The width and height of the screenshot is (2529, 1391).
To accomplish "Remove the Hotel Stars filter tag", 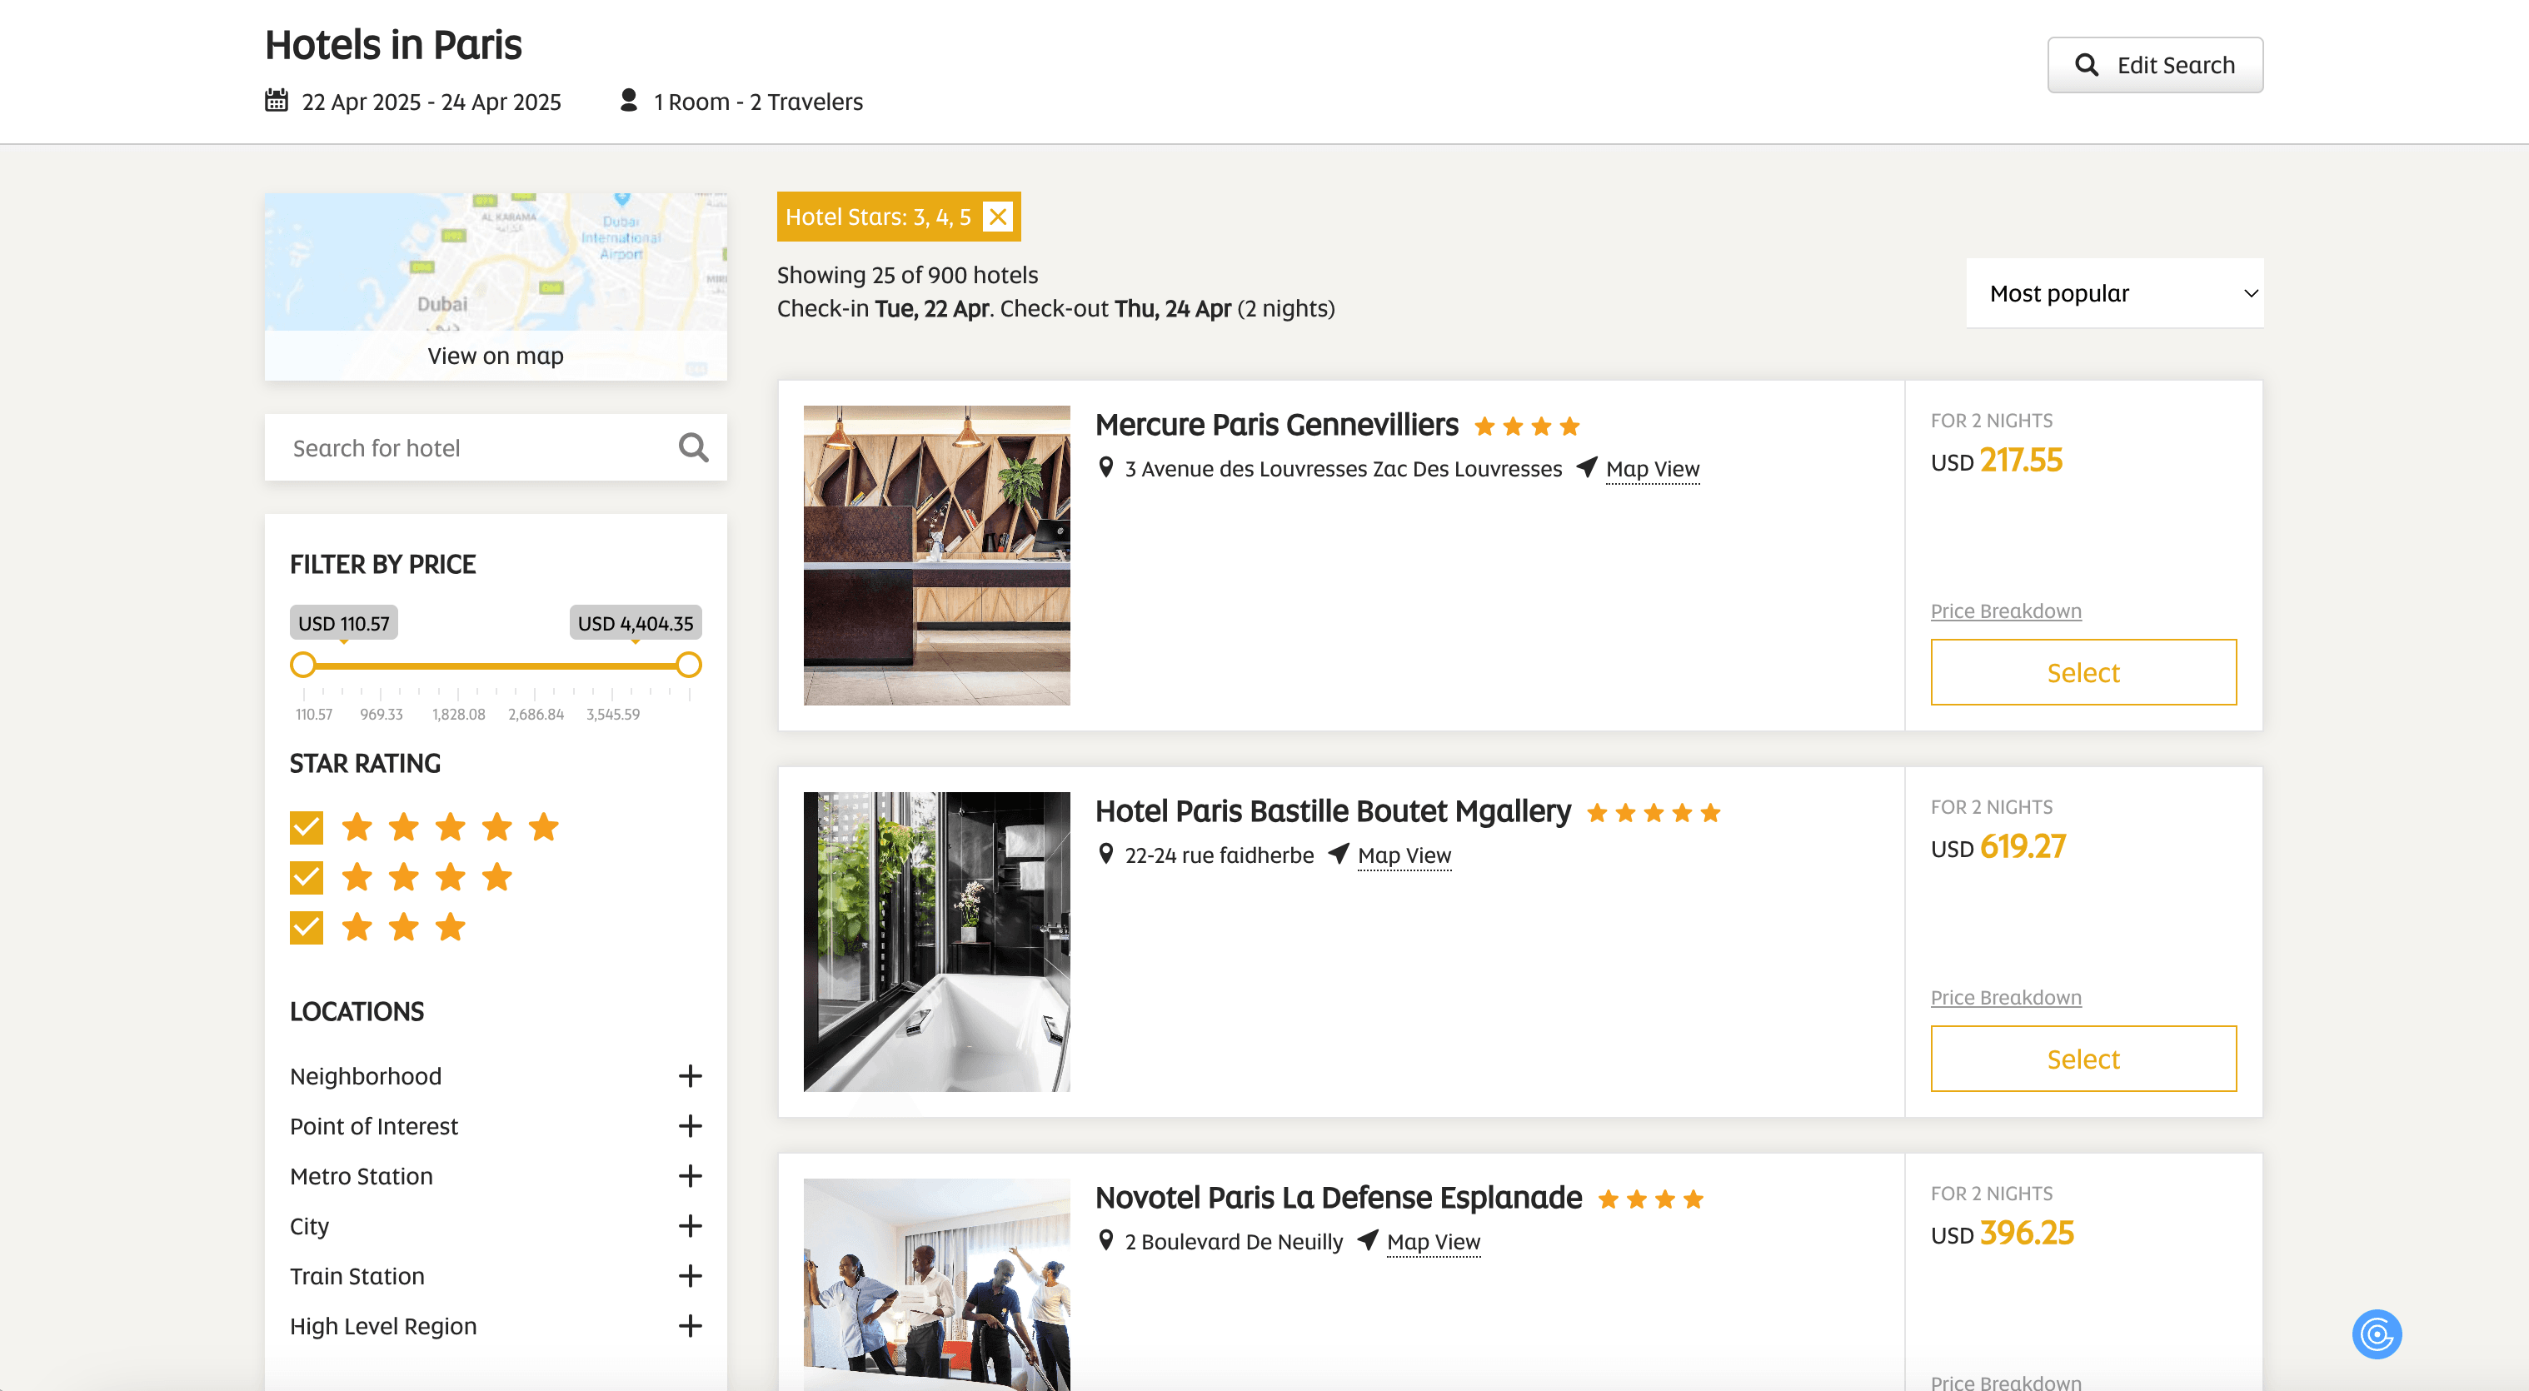I will [997, 217].
